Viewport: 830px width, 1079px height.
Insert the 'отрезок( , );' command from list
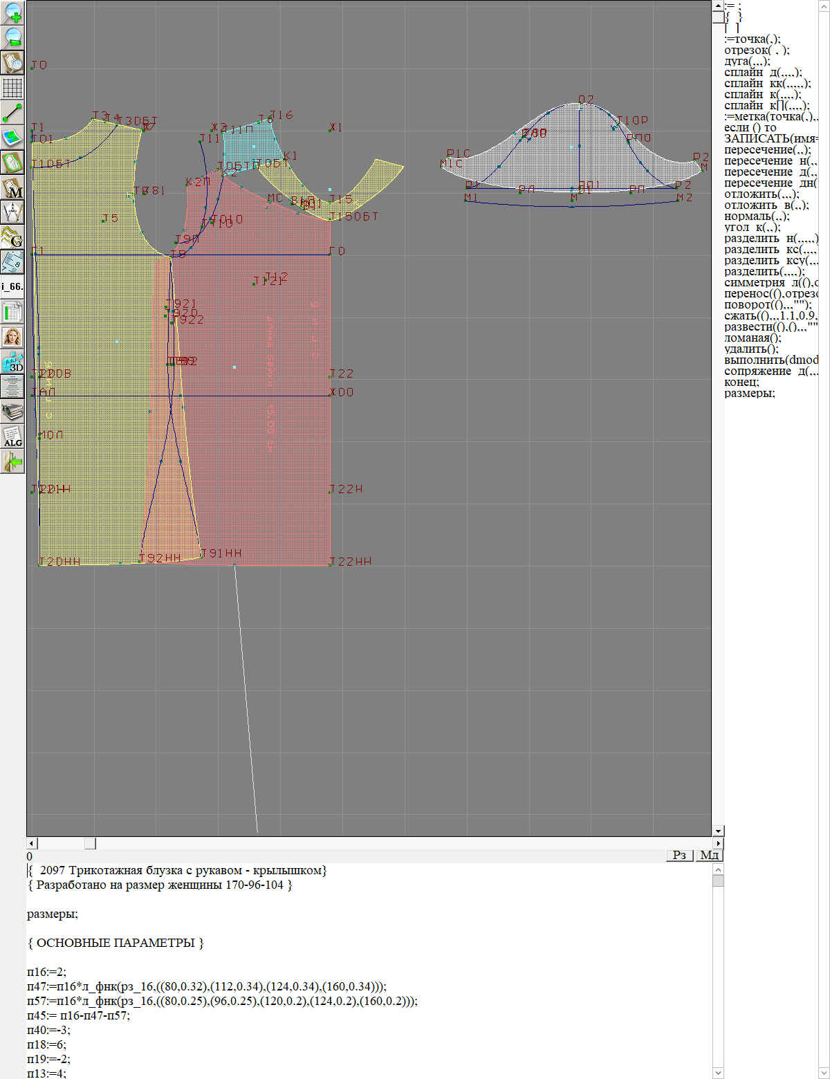757,50
